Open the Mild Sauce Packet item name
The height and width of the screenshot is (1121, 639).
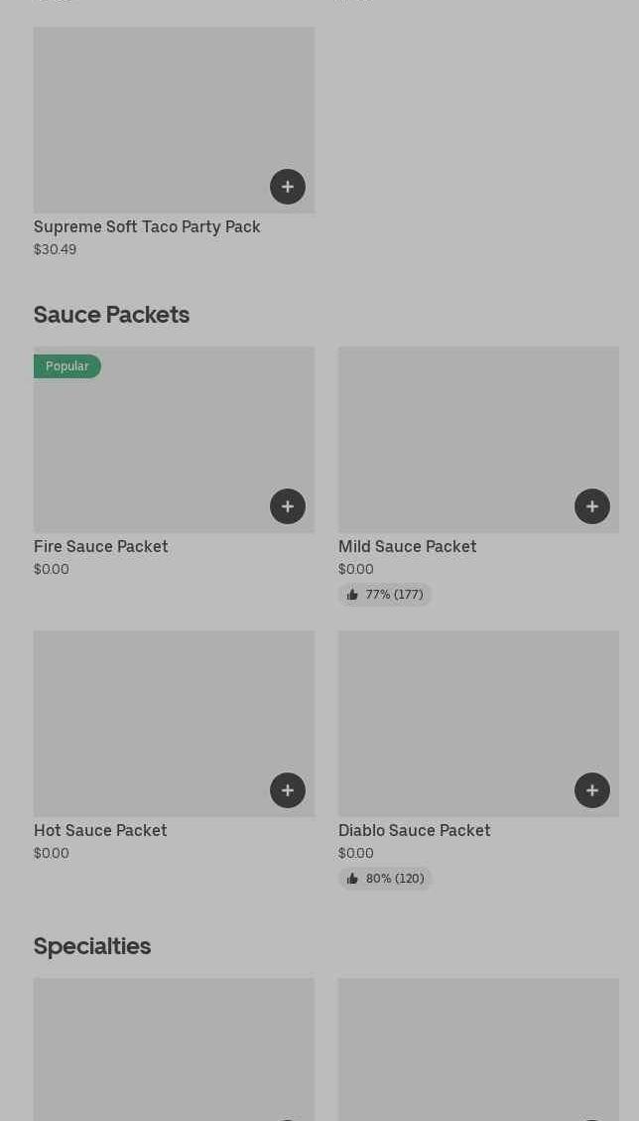(x=407, y=546)
